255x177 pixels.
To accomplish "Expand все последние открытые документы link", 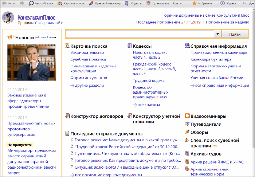I will 106,175.
